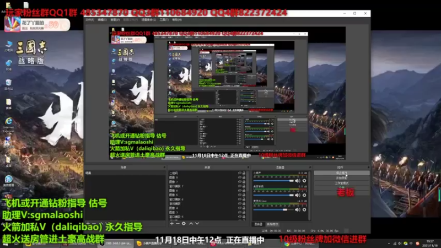Hide the 图像 3 source with its eye icon

[x=240, y=212]
